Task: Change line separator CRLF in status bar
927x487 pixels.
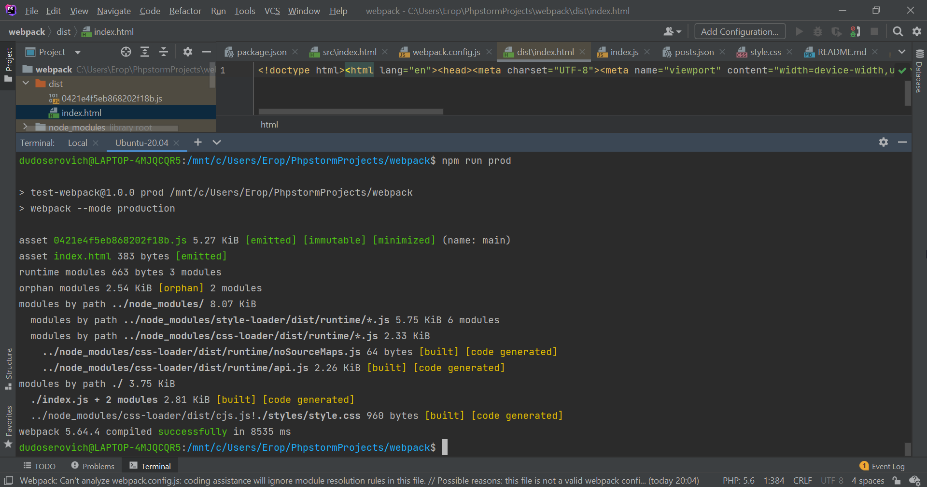Action: pos(802,481)
